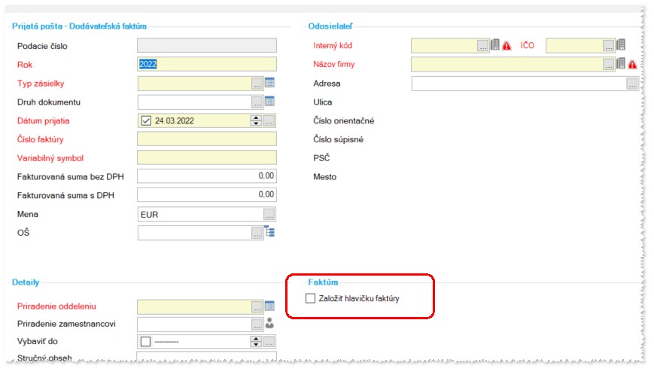654x372 pixels.
Task: Increase the Dátum prijatia date with up arrow
Action: (256, 118)
